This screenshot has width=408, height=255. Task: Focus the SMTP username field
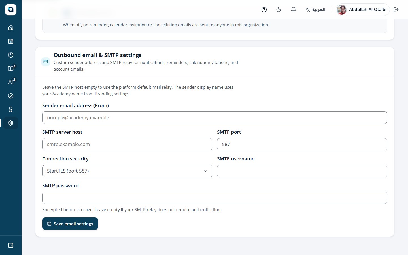pos(302,171)
